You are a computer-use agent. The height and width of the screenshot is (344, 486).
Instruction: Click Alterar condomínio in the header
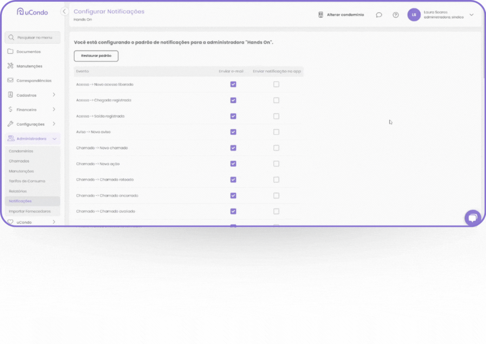tap(341, 15)
